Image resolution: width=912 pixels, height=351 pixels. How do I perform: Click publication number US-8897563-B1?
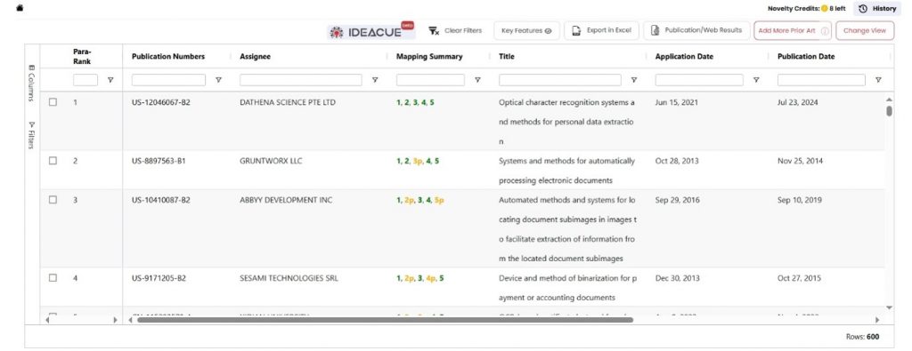tap(159, 161)
